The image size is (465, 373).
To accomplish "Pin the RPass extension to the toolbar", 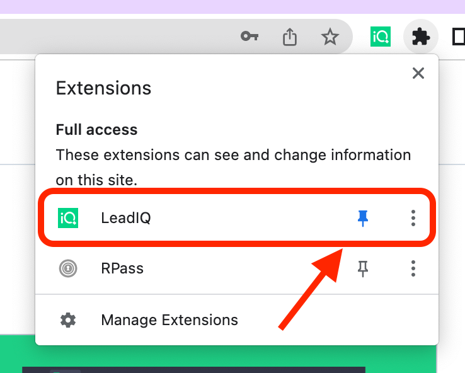I will (363, 268).
